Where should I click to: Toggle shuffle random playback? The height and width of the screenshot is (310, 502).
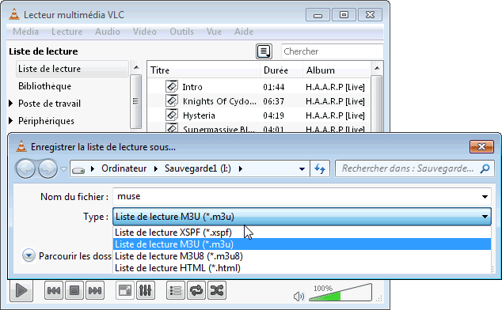(x=217, y=290)
